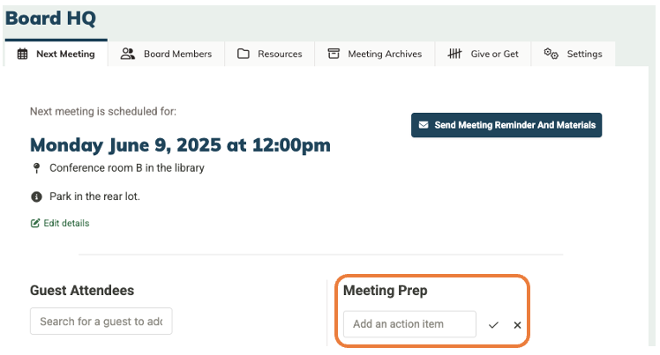This screenshot has width=660, height=355.
Task: Go to the Give or Get tab
Action: 484,54
